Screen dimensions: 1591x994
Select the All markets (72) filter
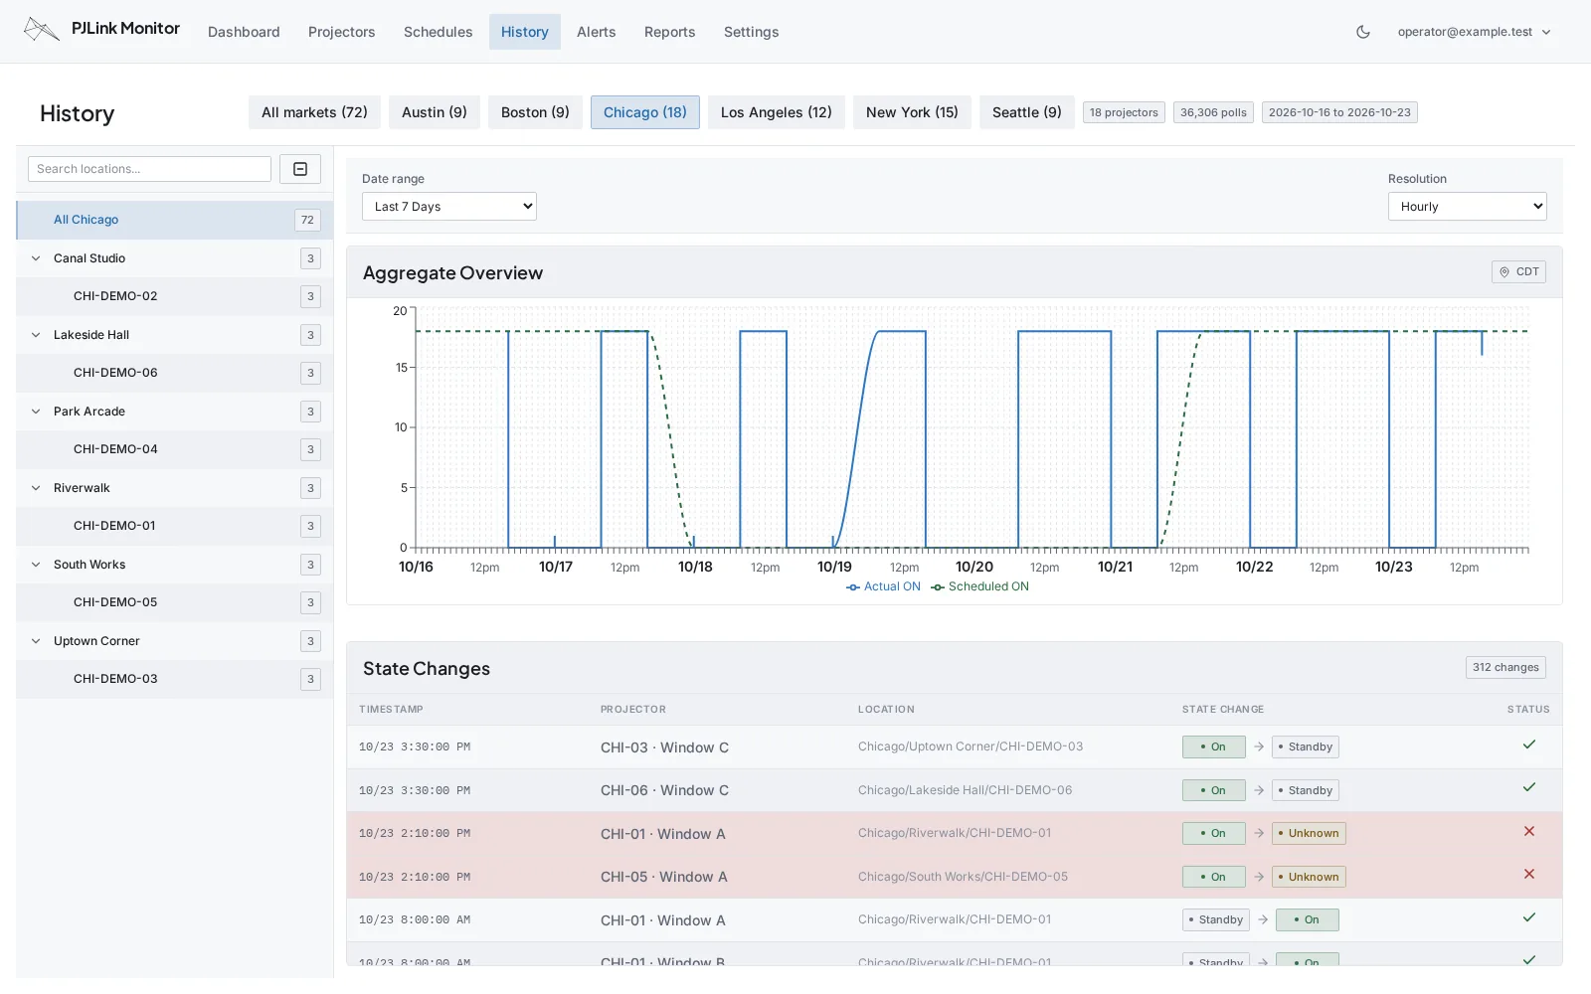314,112
